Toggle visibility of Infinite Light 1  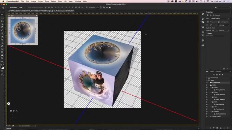pyautogui.click(x=207, y=116)
